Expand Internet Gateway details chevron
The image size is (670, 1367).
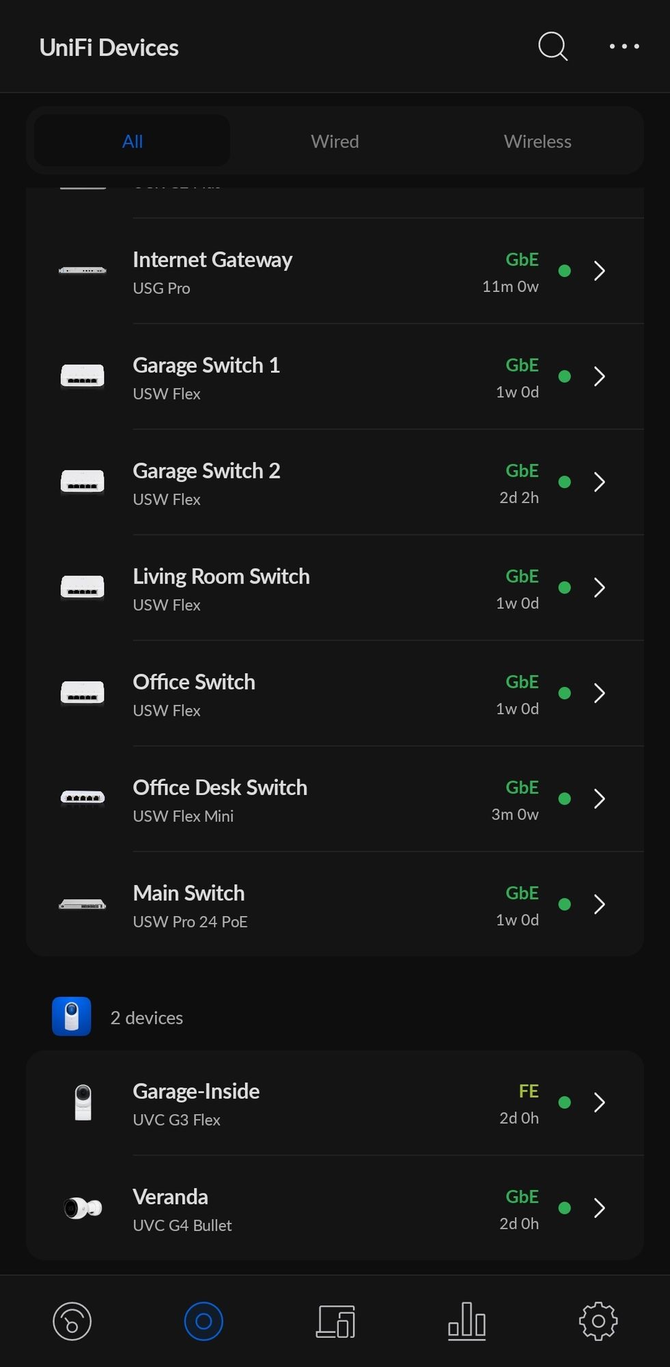[599, 271]
